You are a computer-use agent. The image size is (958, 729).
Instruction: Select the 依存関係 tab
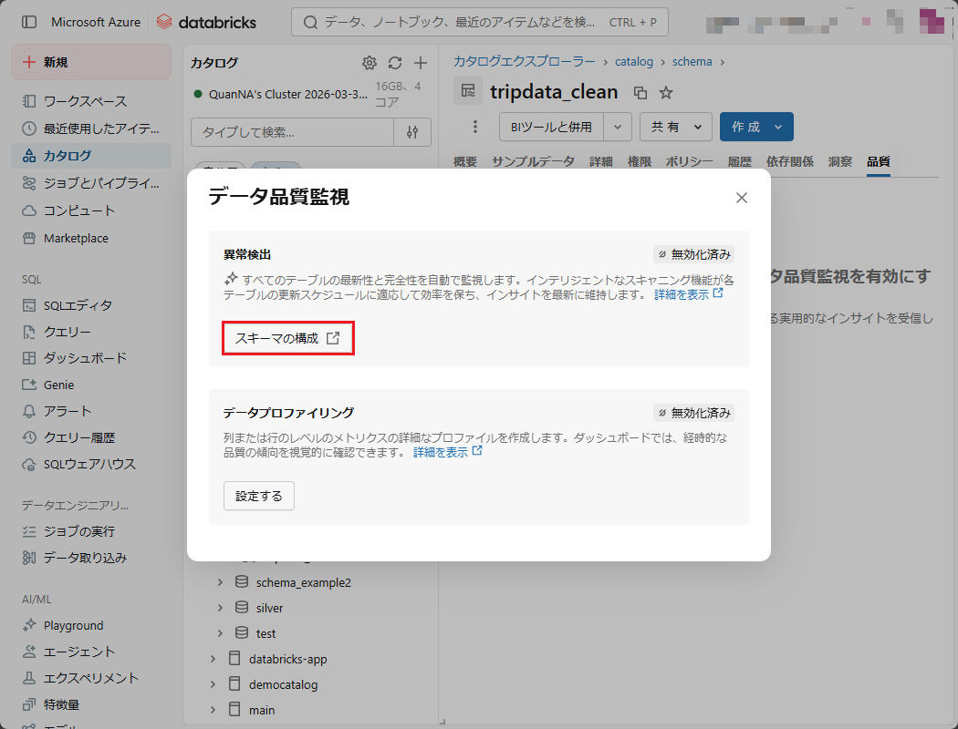click(789, 161)
